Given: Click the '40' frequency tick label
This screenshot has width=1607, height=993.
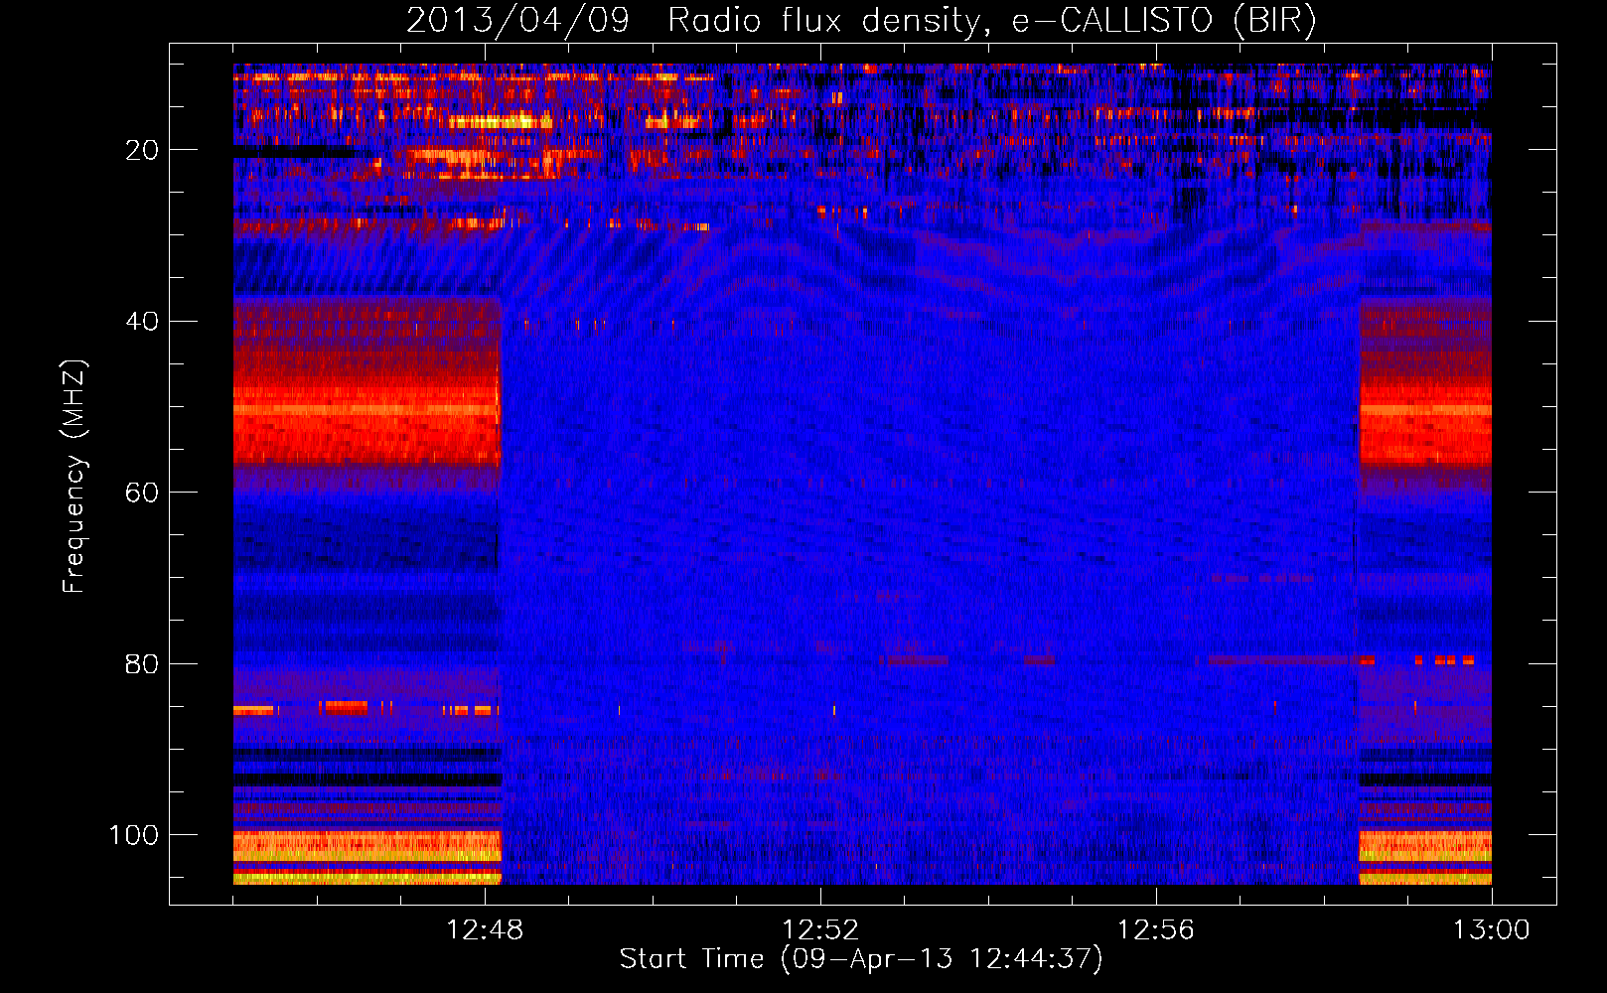Looking at the screenshot, I should [x=142, y=322].
